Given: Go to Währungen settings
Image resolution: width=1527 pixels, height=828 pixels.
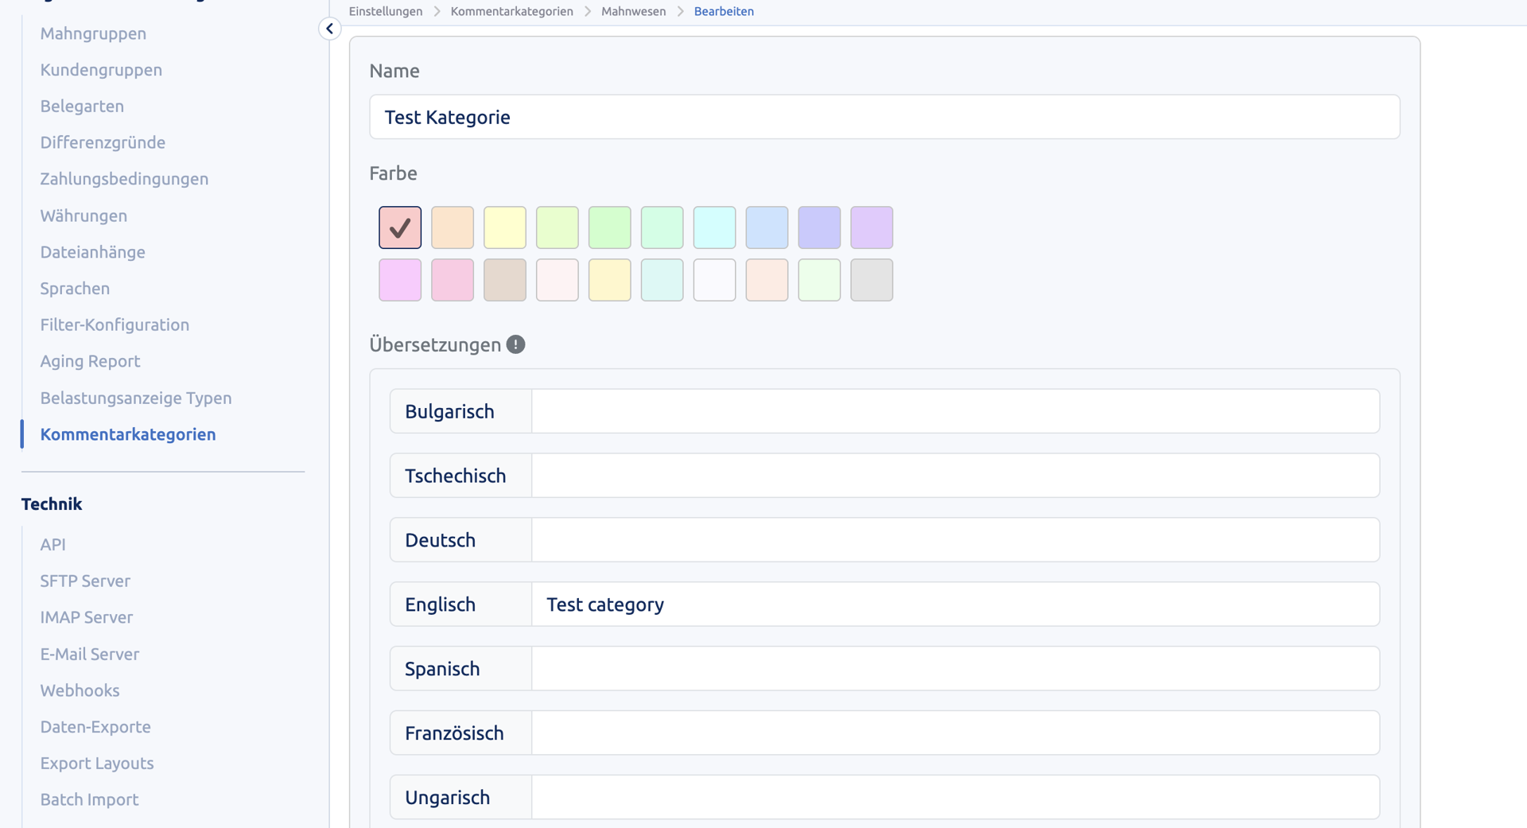Looking at the screenshot, I should click(84, 216).
